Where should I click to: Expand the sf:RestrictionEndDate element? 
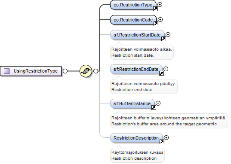[x=166, y=69]
